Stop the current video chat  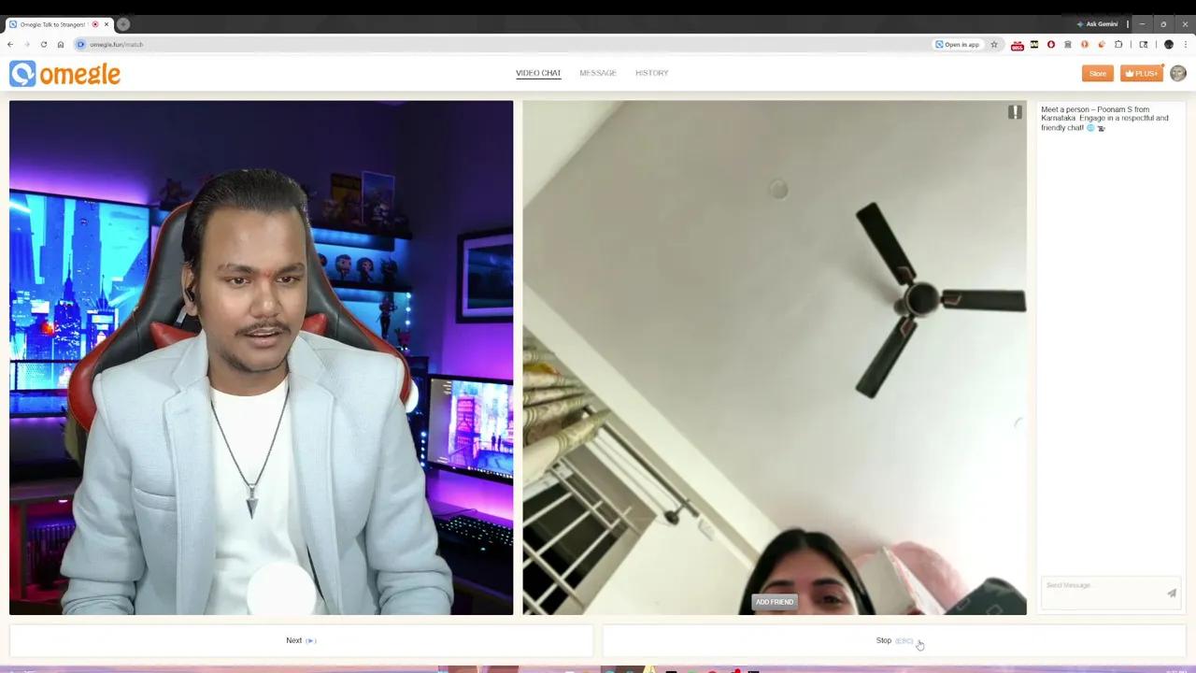coord(894,640)
